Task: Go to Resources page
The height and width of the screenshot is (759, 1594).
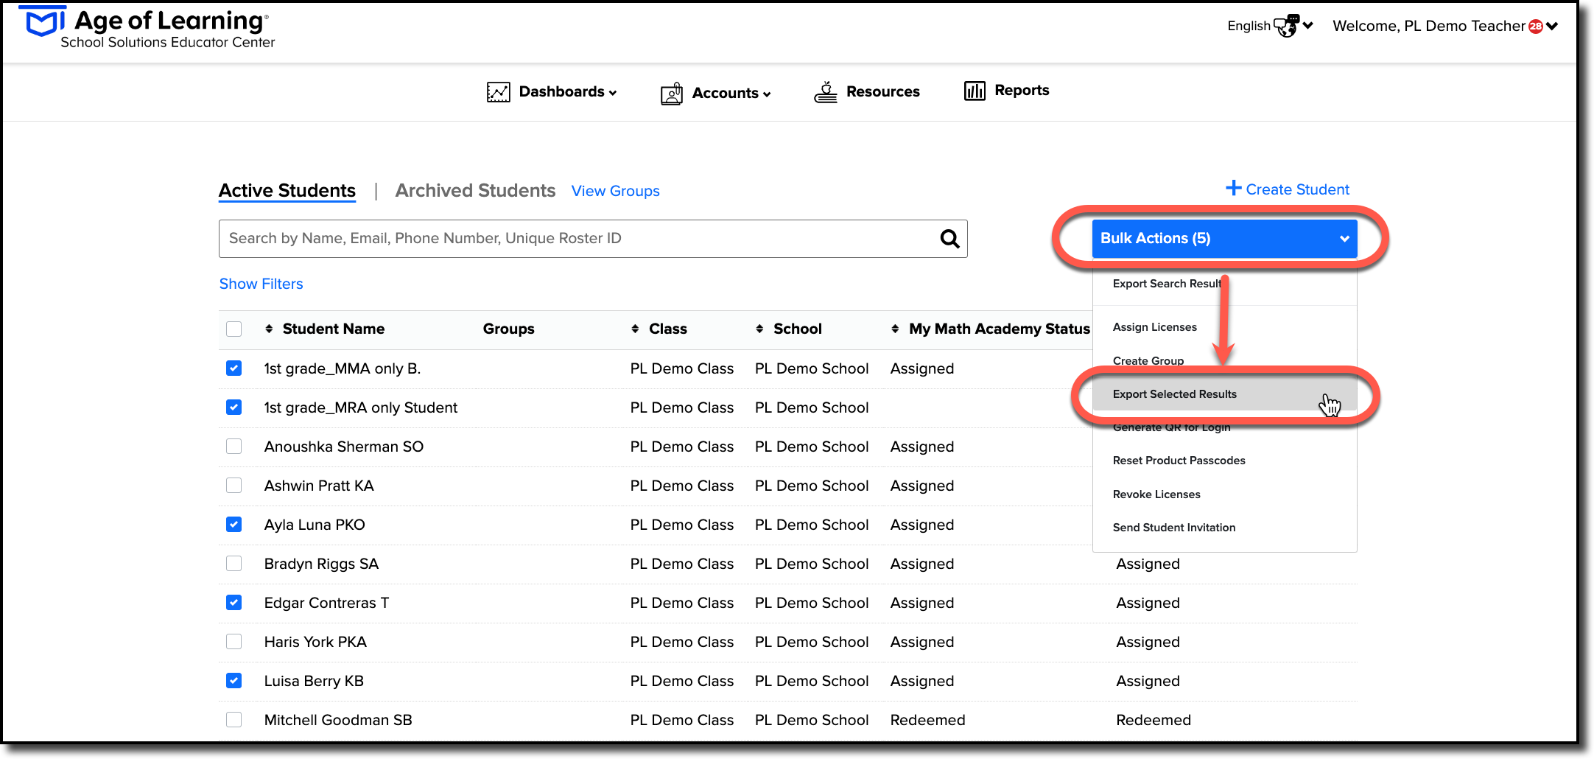Action: tap(867, 92)
